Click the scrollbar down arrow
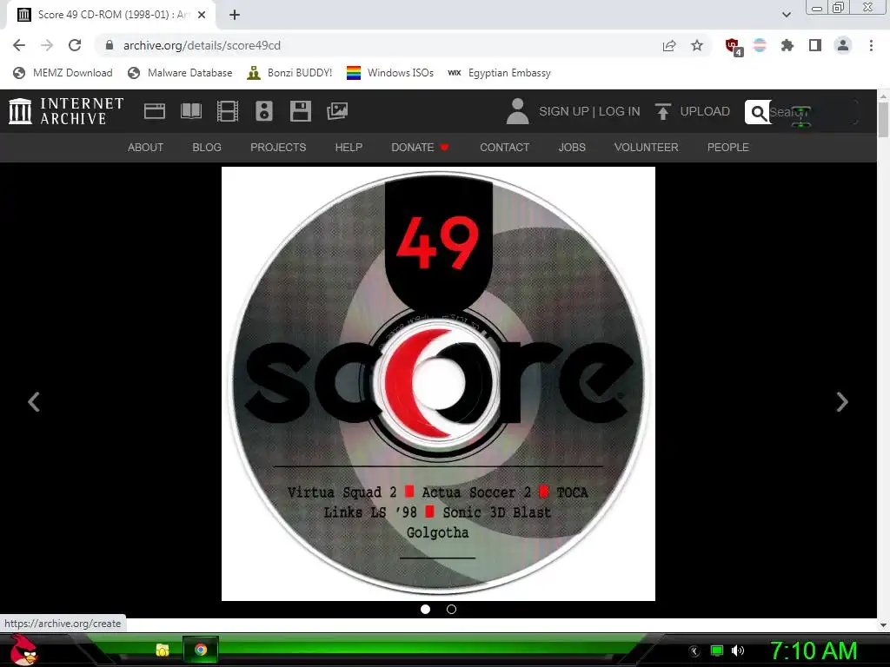The height and width of the screenshot is (667, 890). click(x=883, y=624)
